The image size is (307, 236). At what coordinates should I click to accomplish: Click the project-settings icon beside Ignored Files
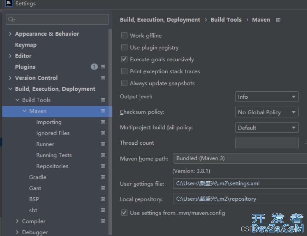pos(103,133)
